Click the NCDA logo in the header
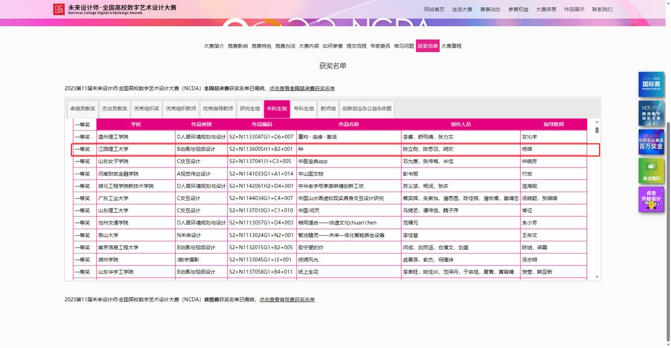The width and height of the screenshot is (671, 348). 58,9
